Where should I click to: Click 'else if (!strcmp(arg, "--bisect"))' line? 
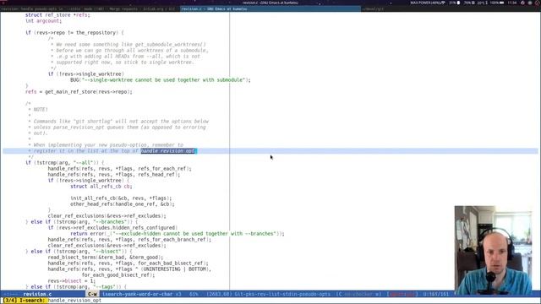click(79, 252)
